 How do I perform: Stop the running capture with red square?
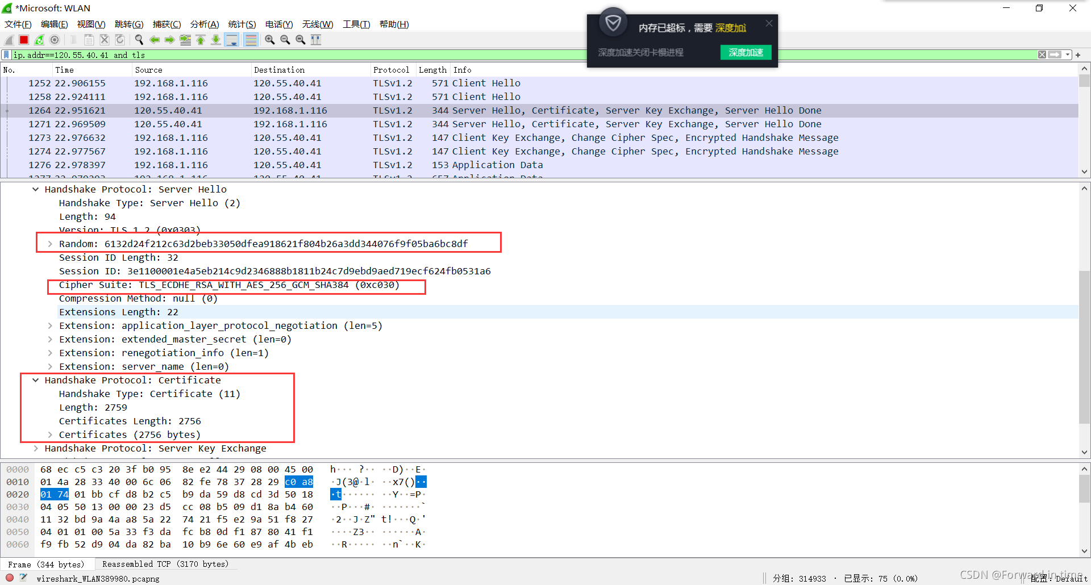point(24,40)
